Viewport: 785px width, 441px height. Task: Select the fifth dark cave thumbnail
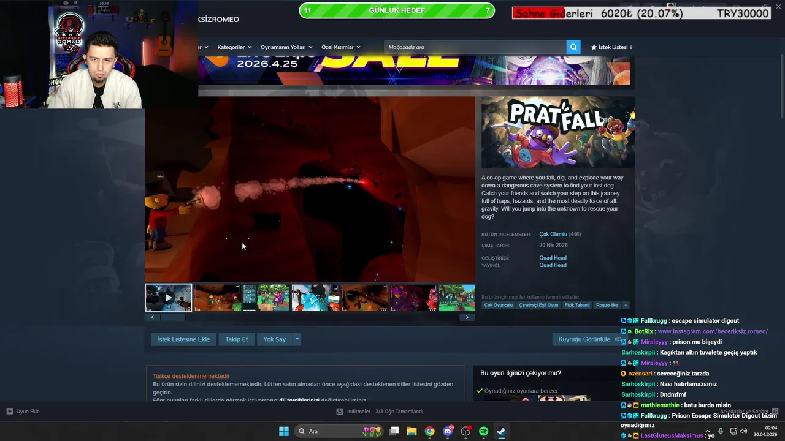pos(364,298)
